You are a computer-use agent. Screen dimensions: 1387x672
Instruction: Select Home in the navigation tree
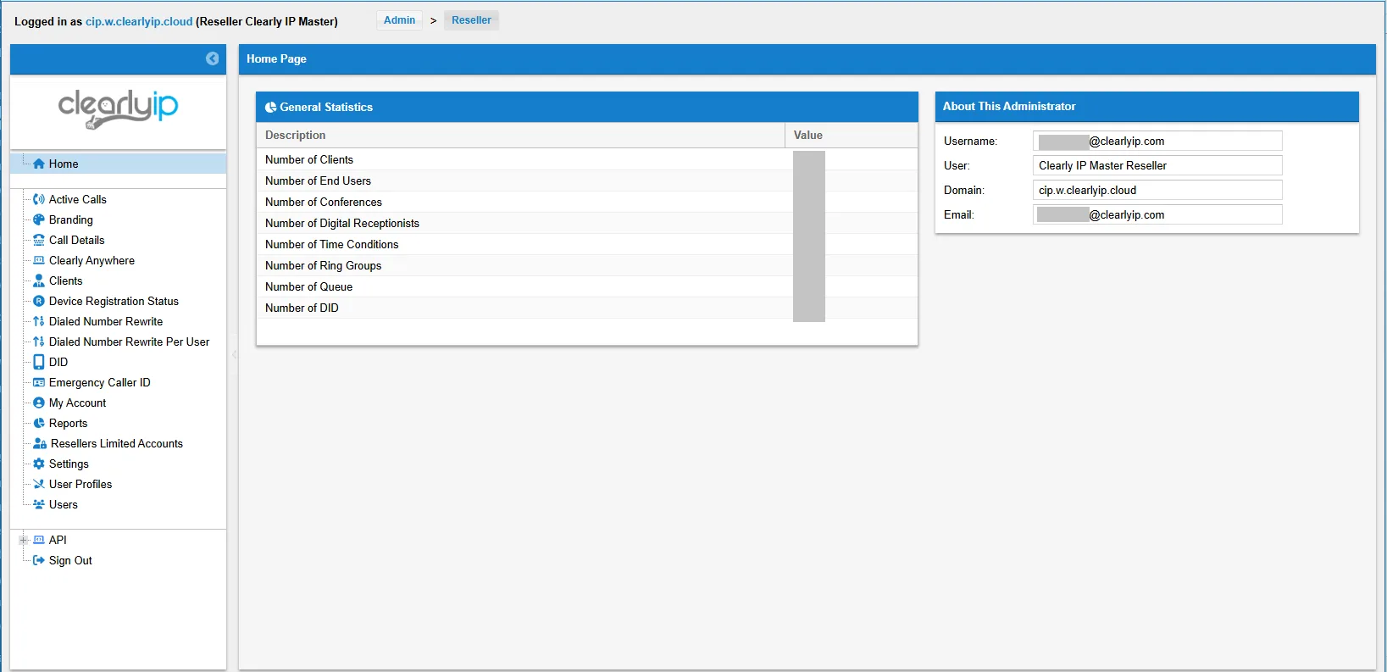pos(64,164)
